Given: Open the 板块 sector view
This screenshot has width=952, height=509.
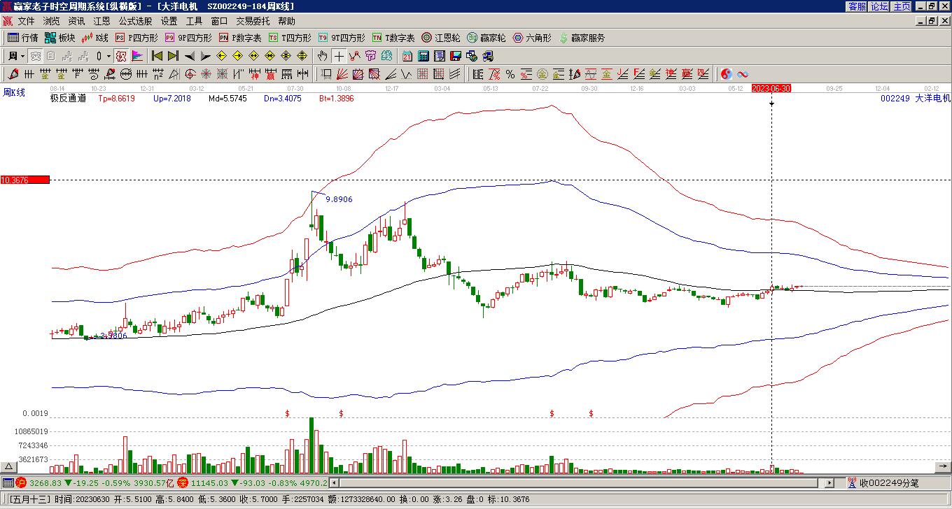Looking at the screenshot, I should tap(59, 38).
